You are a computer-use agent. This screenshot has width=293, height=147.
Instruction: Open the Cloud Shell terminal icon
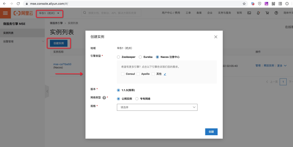[x=249, y=13]
